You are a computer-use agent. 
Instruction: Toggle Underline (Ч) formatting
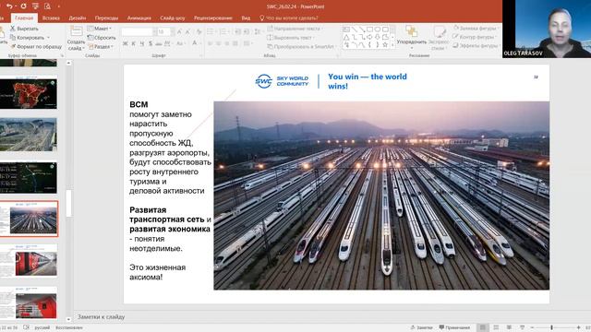click(x=142, y=43)
